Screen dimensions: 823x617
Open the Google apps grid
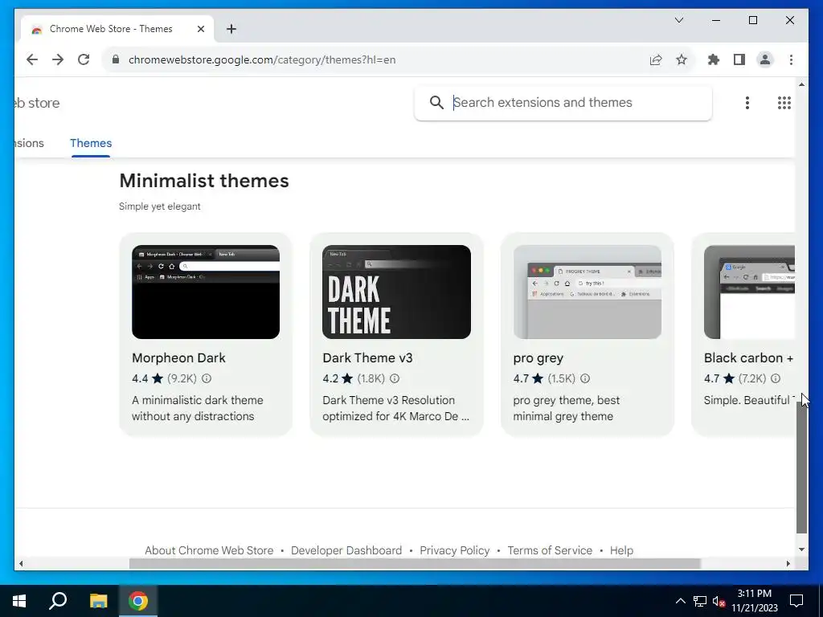784,103
